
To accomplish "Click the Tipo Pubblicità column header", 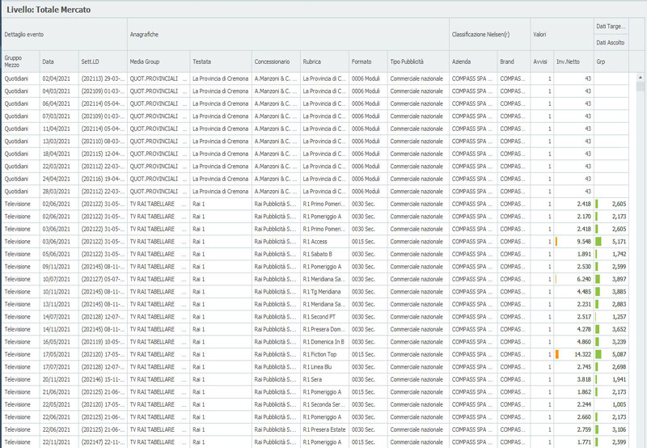I will pos(407,61).
